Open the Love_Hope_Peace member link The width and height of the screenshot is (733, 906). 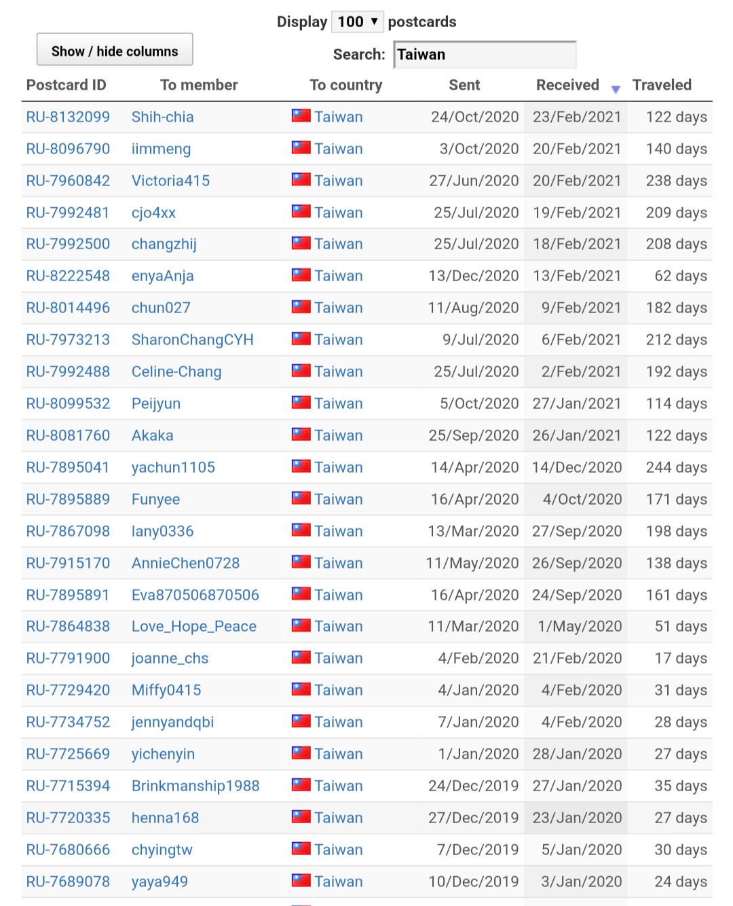tap(194, 626)
